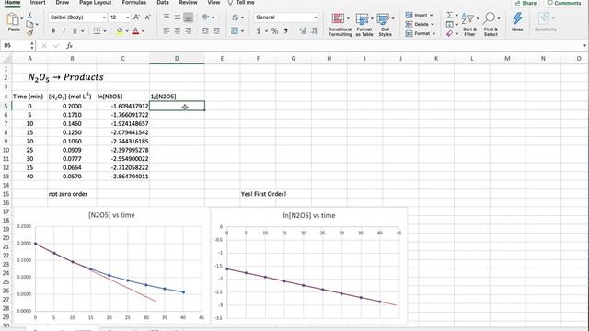Open Find & Select
The width and height of the screenshot is (589, 331).
click(x=491, y=24)
